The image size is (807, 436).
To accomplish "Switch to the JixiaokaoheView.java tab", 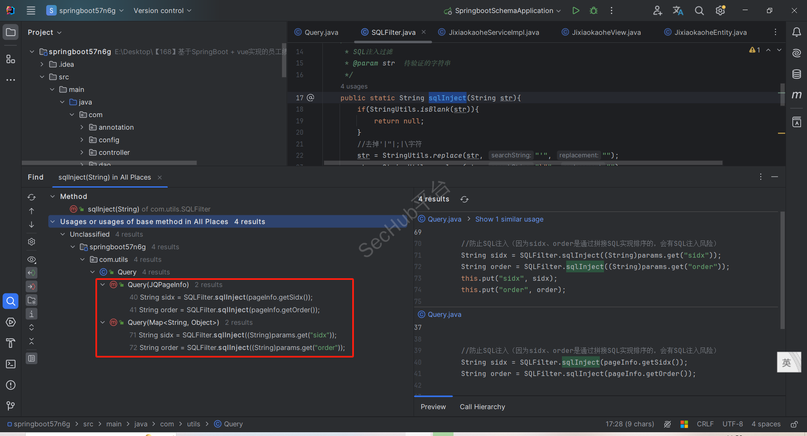I will [x=606, y=32].
